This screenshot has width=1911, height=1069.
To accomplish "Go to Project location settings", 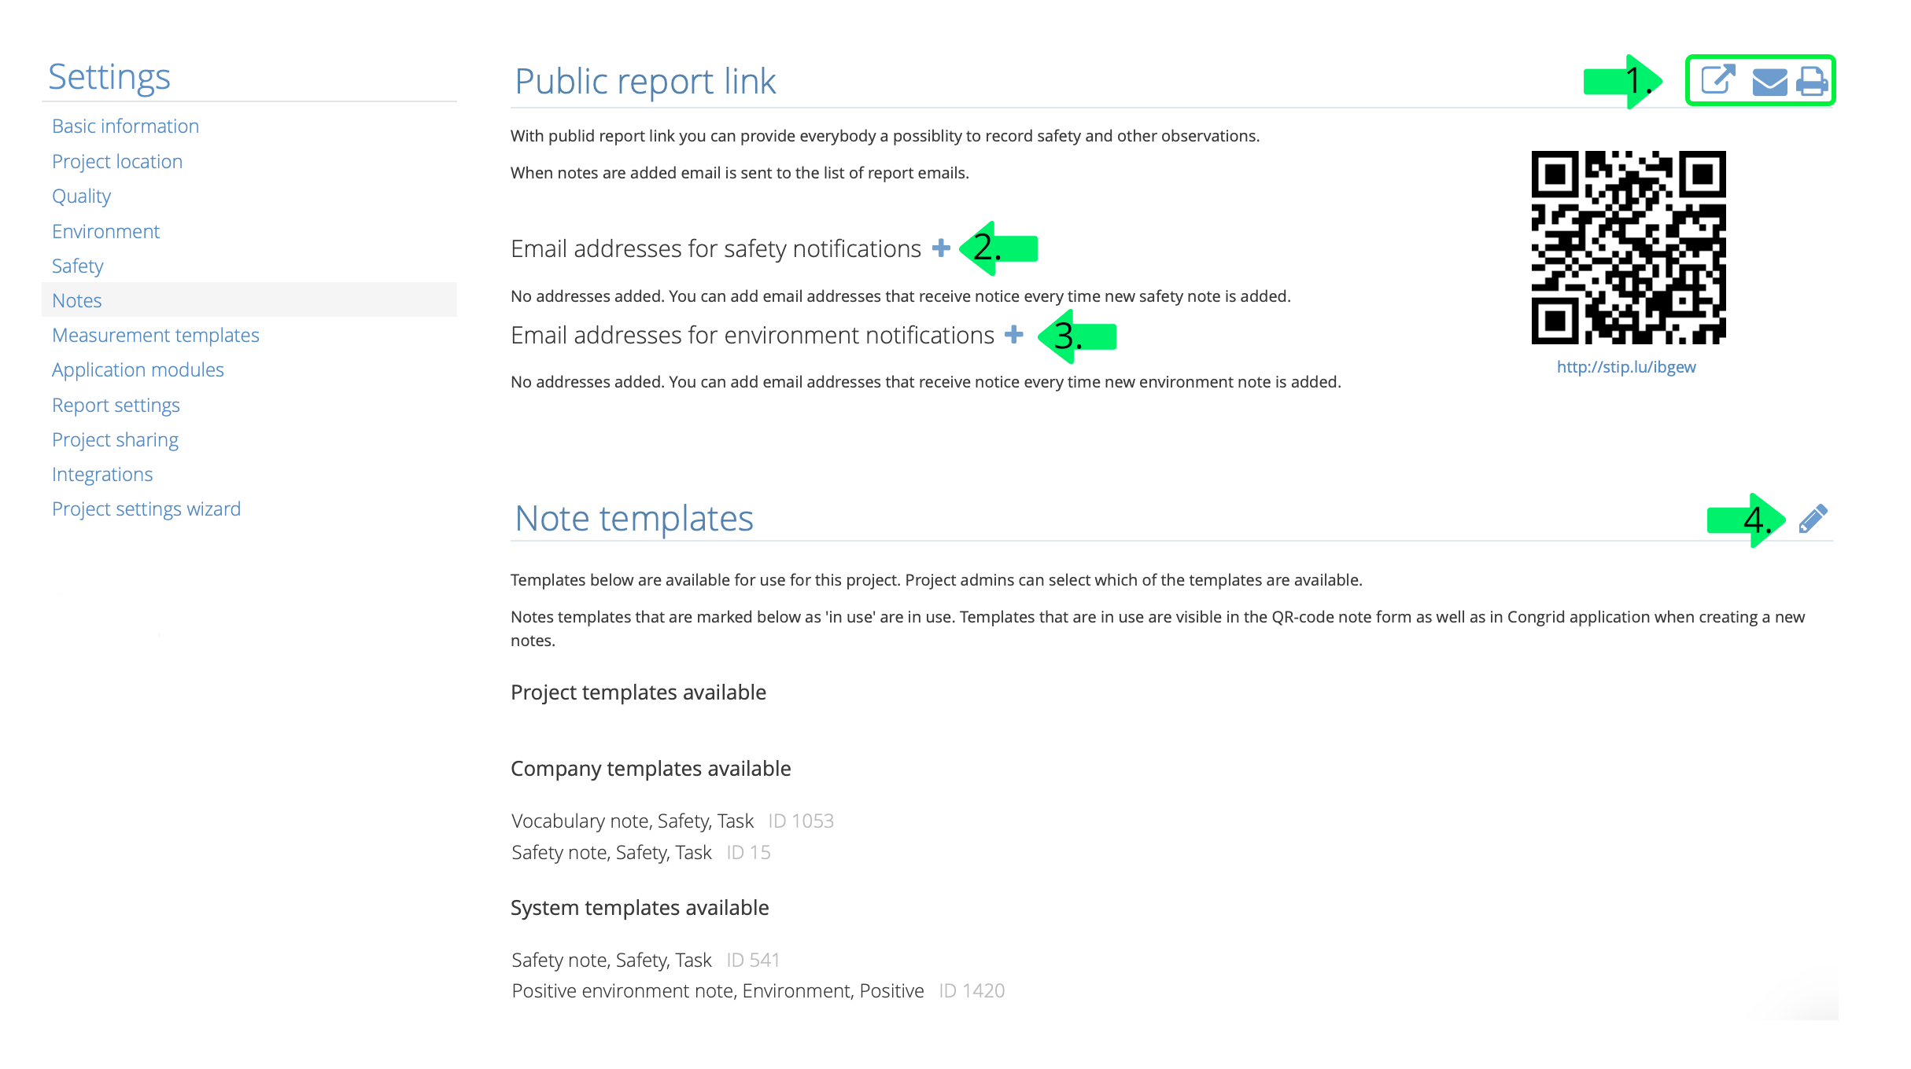I will tap(117, 161).
